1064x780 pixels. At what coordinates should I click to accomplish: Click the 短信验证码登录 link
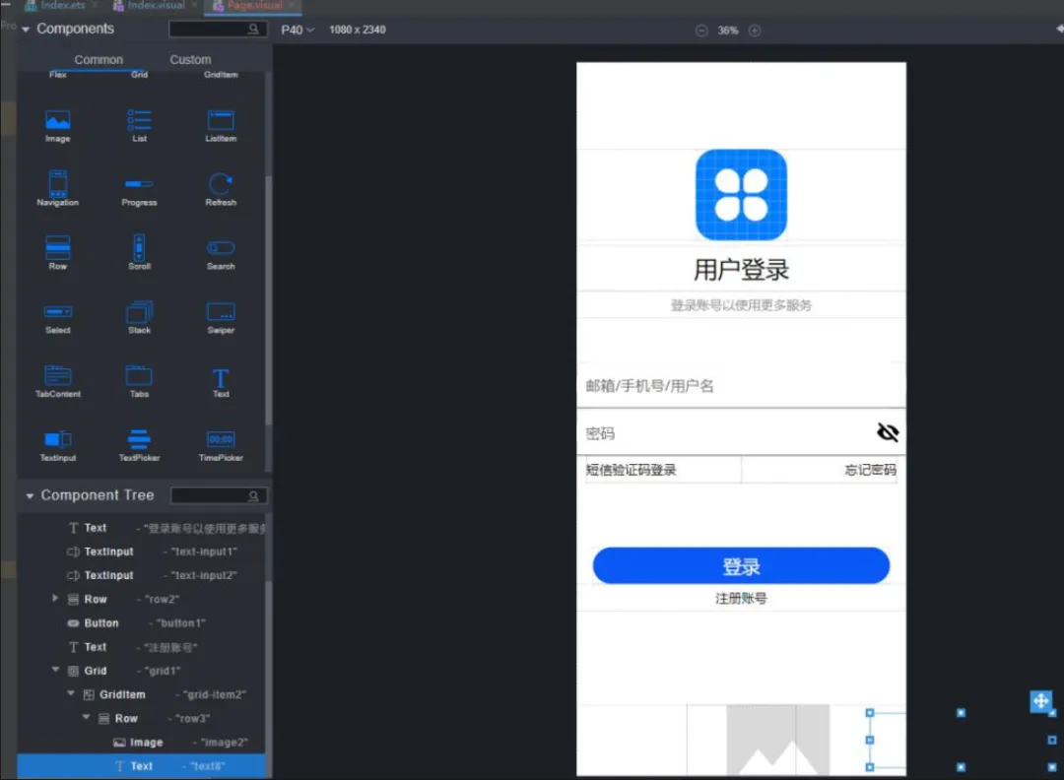[x=632, y=470]
